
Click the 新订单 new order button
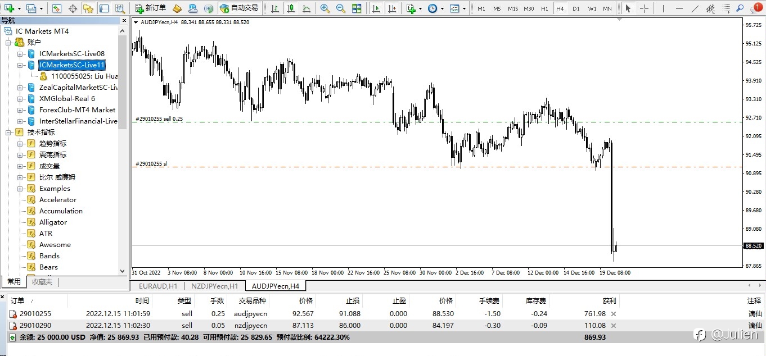(151, 8)
